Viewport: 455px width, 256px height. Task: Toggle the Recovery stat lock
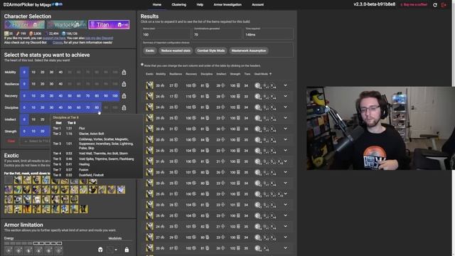point(124,96)
